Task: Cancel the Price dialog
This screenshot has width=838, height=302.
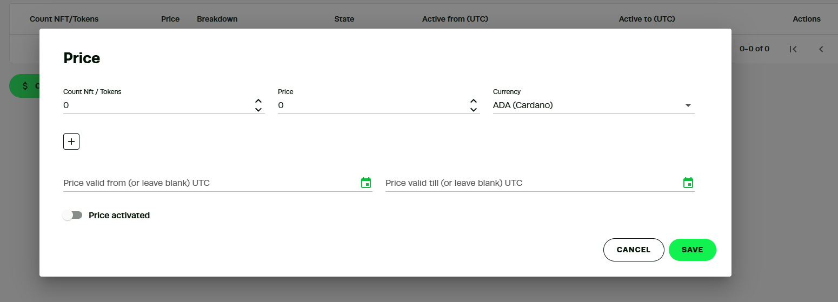Action: point(634,250)
